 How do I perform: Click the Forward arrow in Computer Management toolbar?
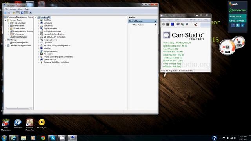click(x=9, y=13)
